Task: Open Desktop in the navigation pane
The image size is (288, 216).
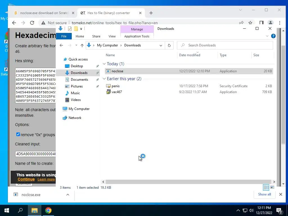Action: (76, 66)
